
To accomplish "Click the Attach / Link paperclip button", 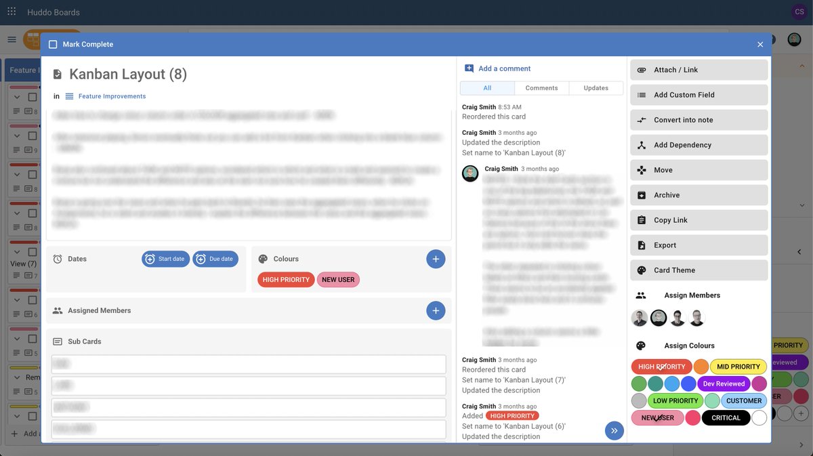I will tap(699, 70).
